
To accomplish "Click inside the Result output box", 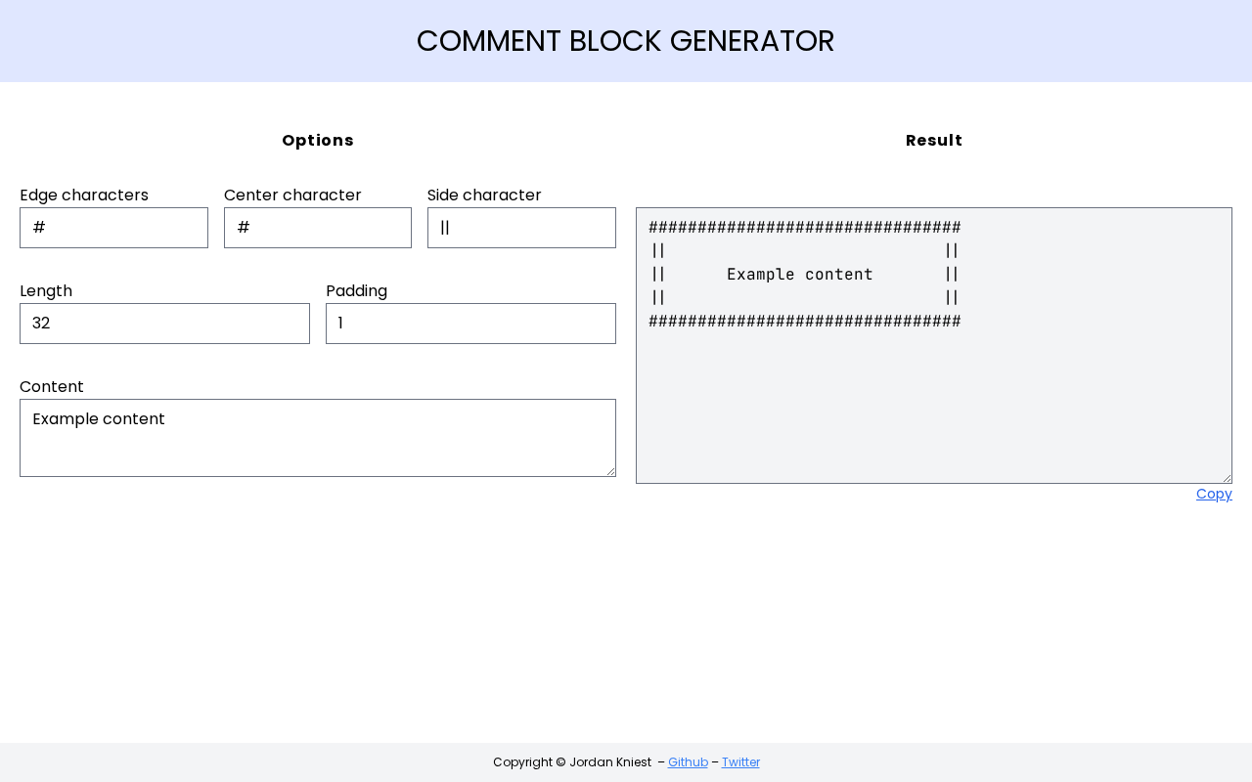I will click(933, 391).
